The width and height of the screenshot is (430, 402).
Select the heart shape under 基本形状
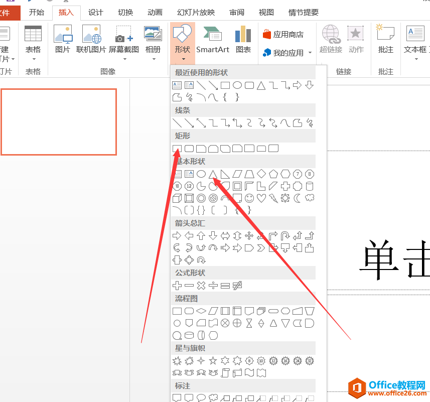(261, 198)
